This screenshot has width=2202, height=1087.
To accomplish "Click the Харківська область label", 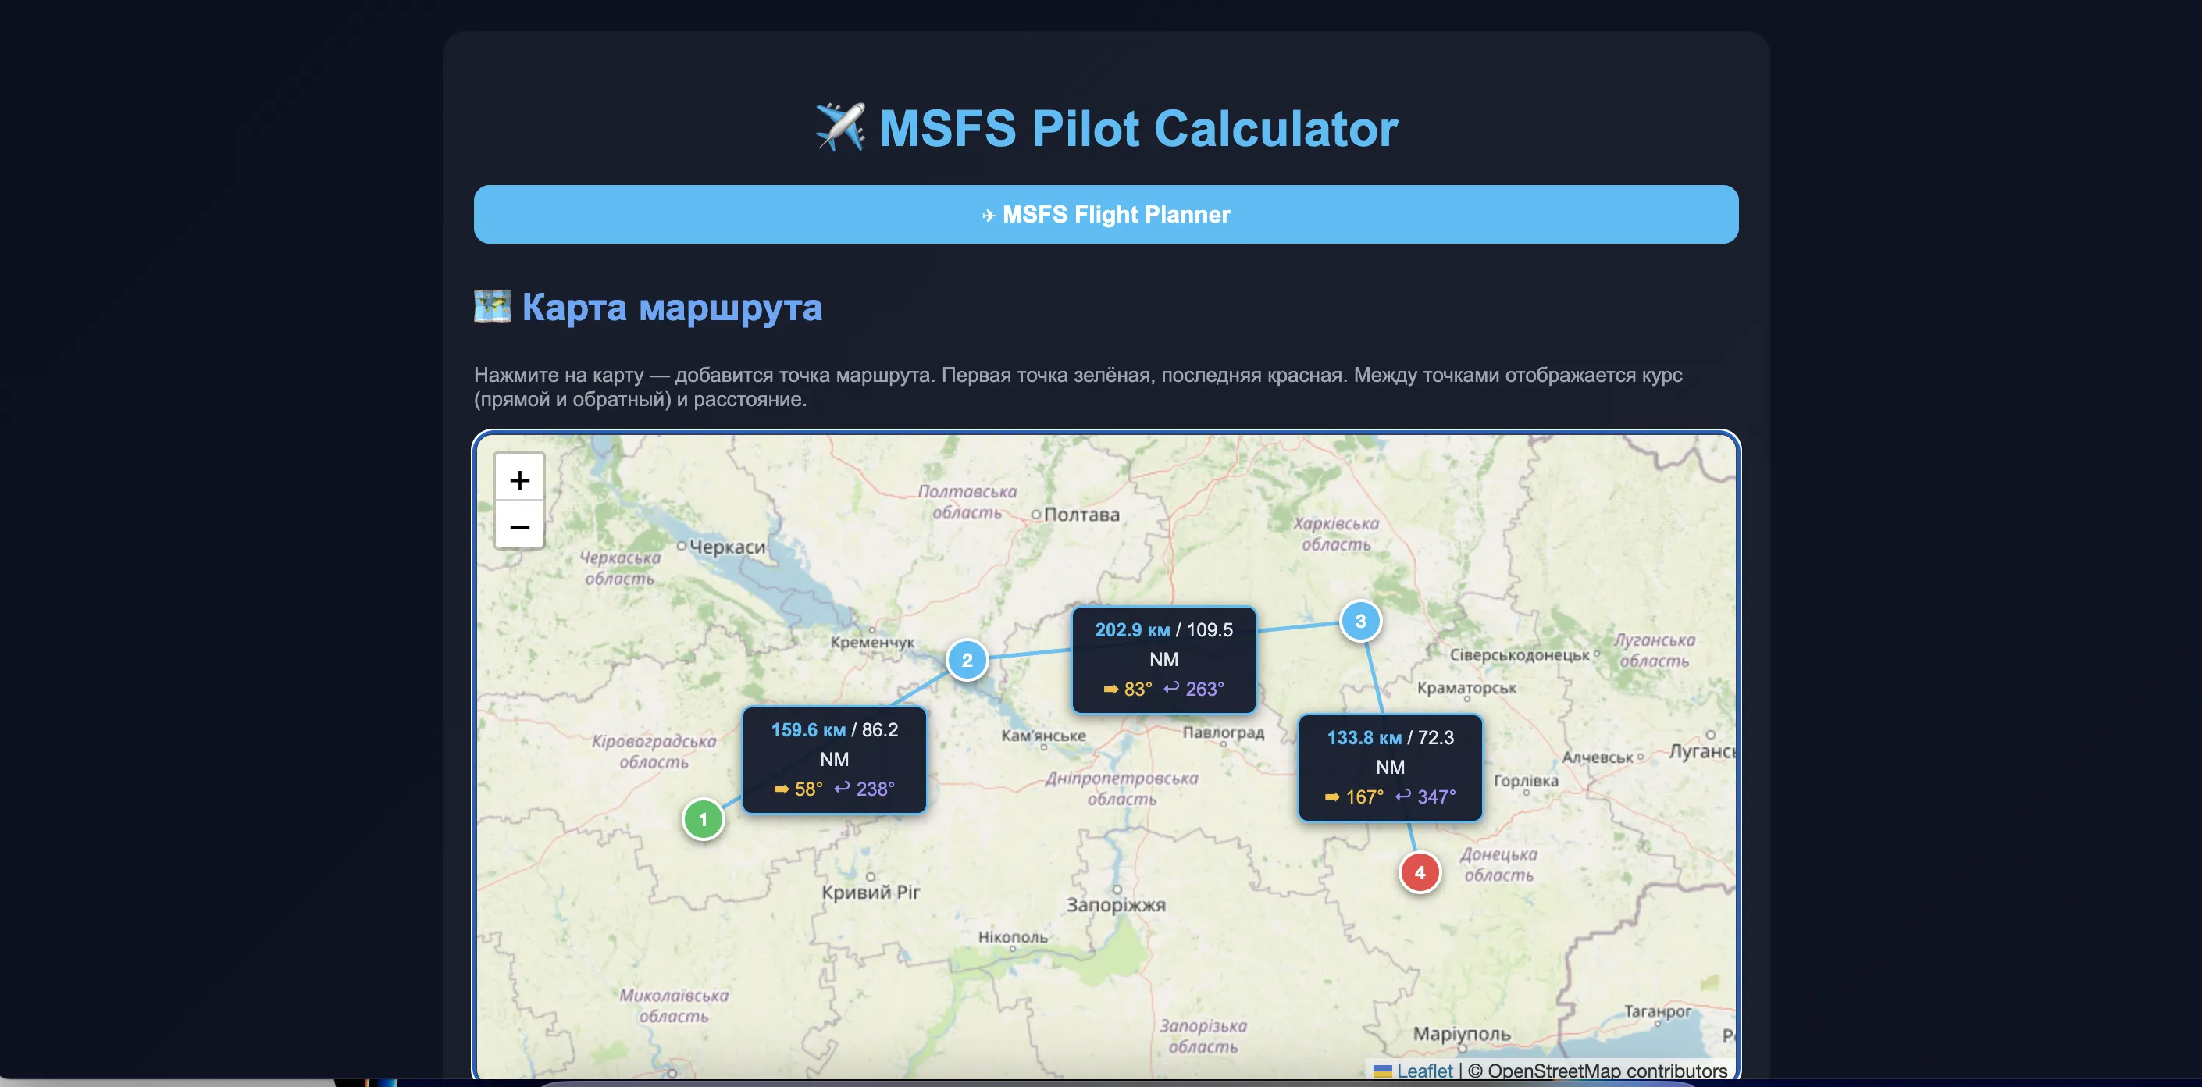I will [x=1335, y=534].
